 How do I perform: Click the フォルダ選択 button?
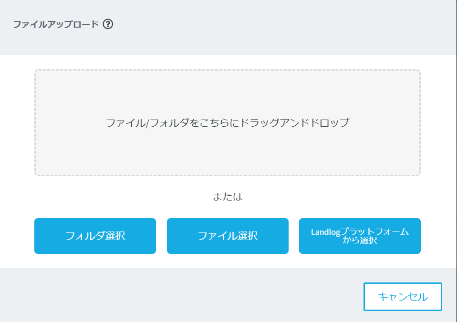click(x=95, y=236)
